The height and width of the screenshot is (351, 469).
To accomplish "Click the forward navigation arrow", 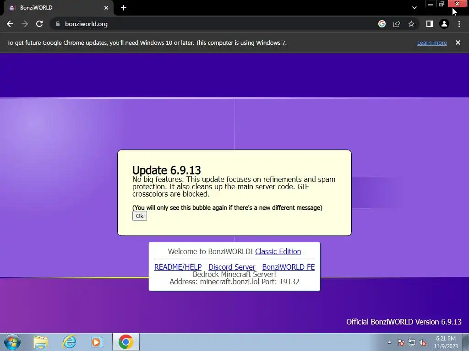I will click(x=25, y=24).
